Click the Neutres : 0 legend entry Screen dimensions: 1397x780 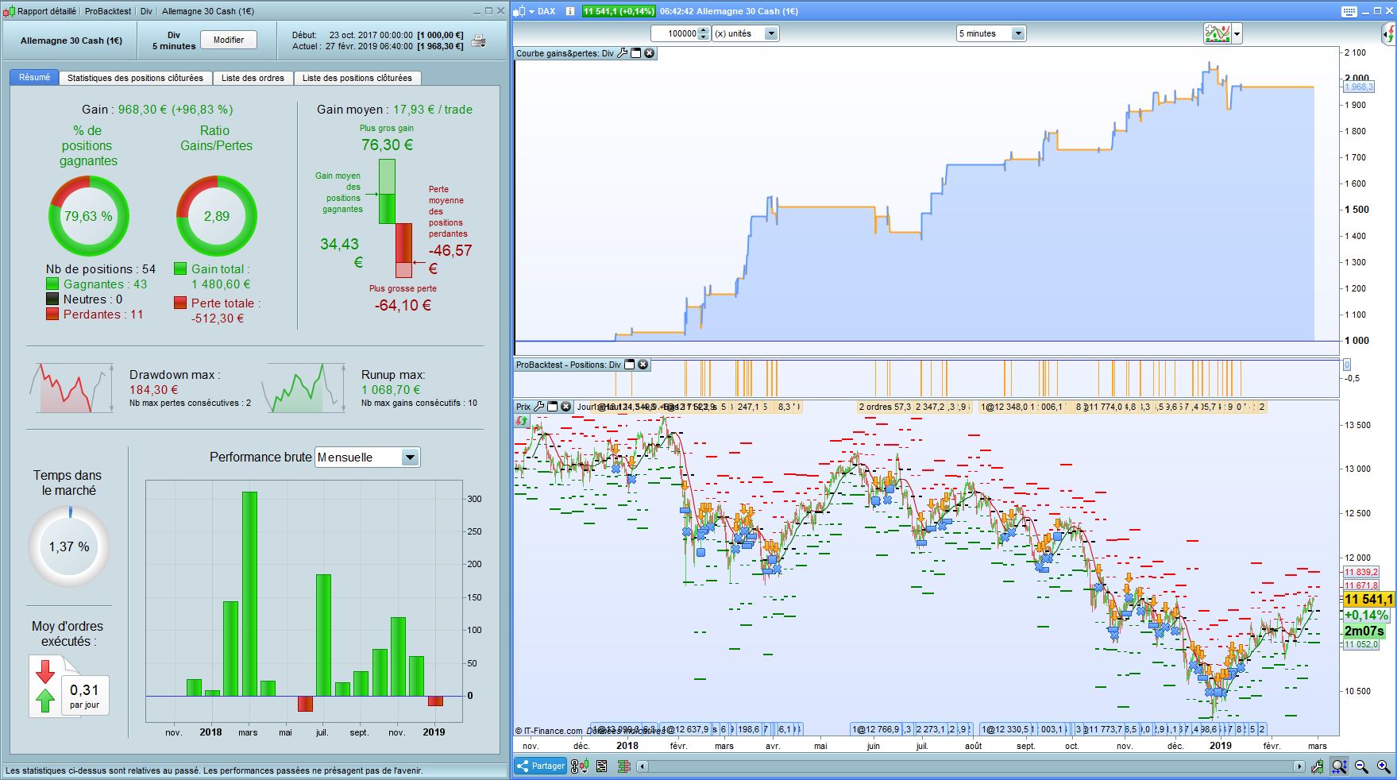(84, 299)
